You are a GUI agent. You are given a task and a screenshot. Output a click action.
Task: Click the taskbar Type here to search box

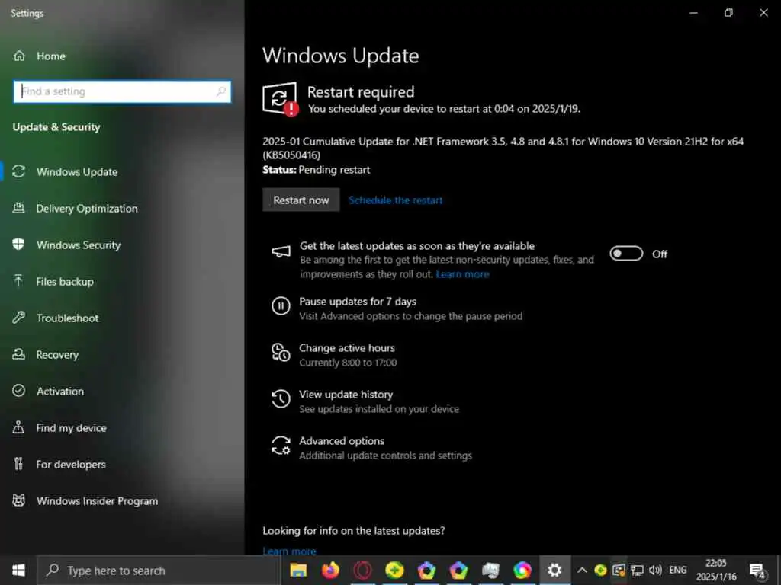[x=159, y=571]
